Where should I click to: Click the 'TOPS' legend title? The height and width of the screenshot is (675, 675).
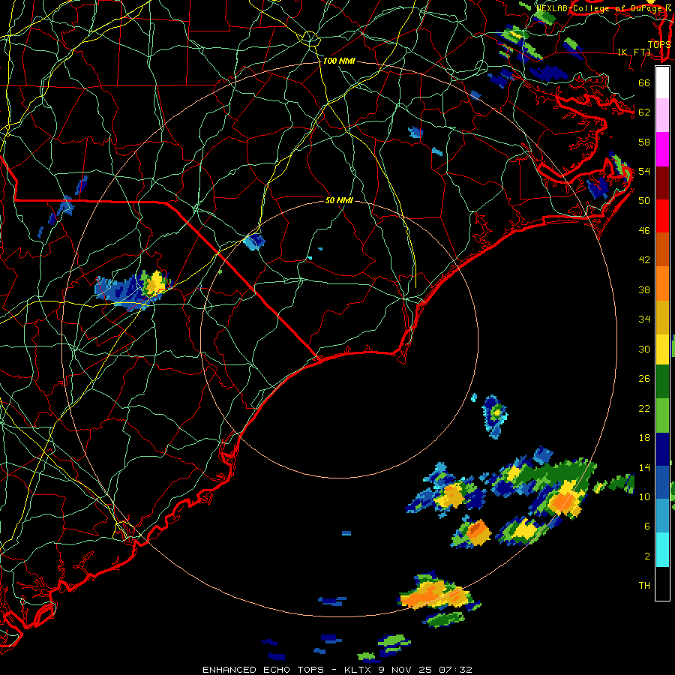(659, 44)
